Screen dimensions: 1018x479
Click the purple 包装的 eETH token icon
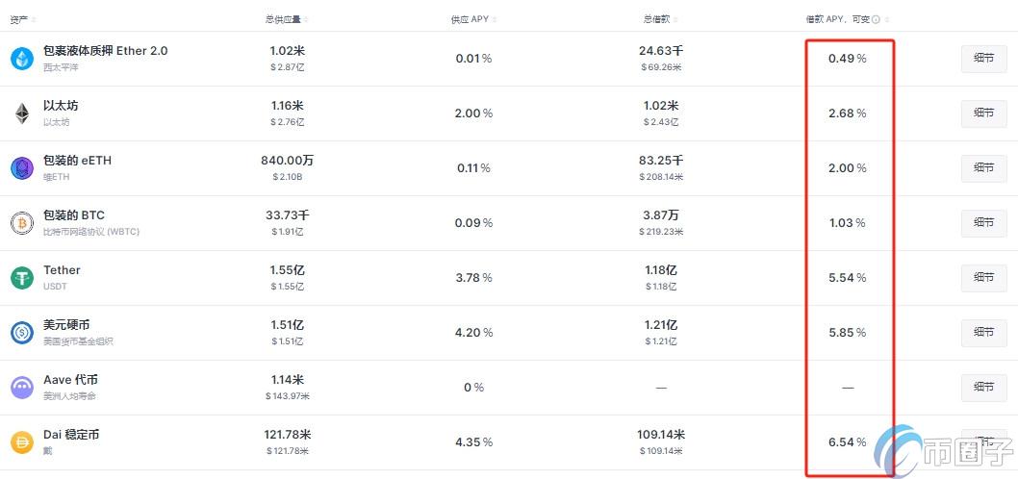pyautogui.click(x=21, y=168)
